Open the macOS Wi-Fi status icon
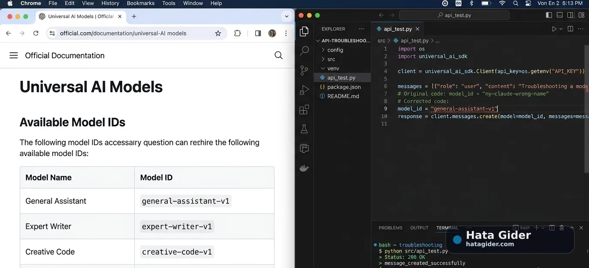Screen dimensions: 589x268 (x=502, y=3)
